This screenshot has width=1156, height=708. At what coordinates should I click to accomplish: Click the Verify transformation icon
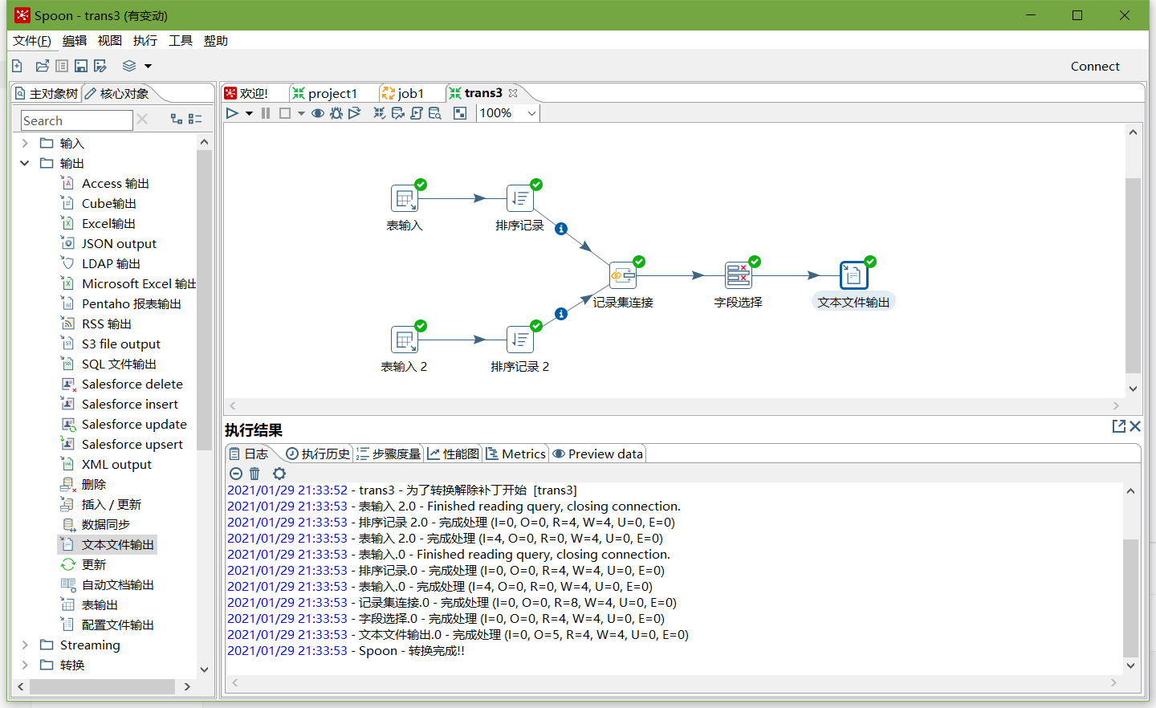(x=380, y=113)
